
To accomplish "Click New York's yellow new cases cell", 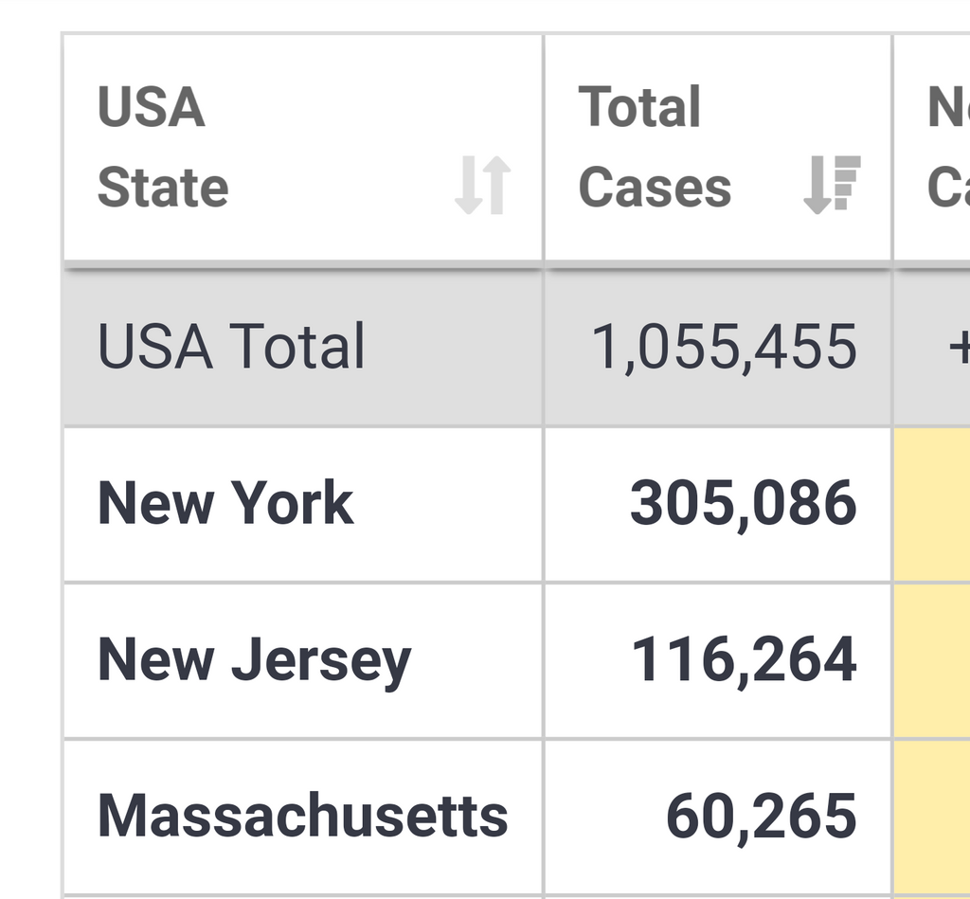I will click(x=932, y=505).
